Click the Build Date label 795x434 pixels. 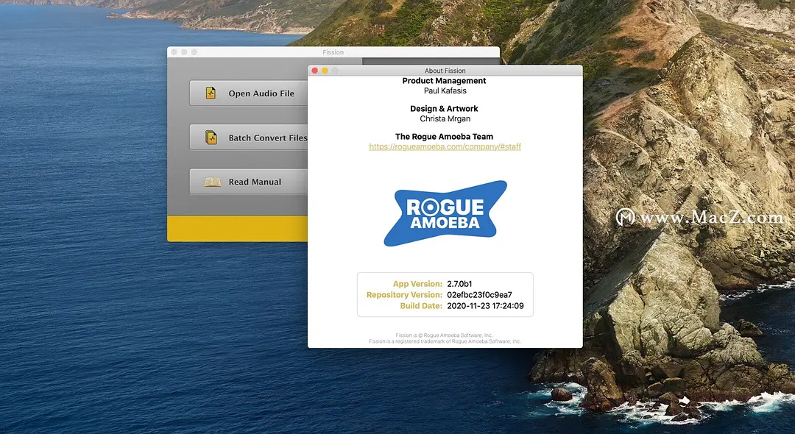(x=421, y=306)
